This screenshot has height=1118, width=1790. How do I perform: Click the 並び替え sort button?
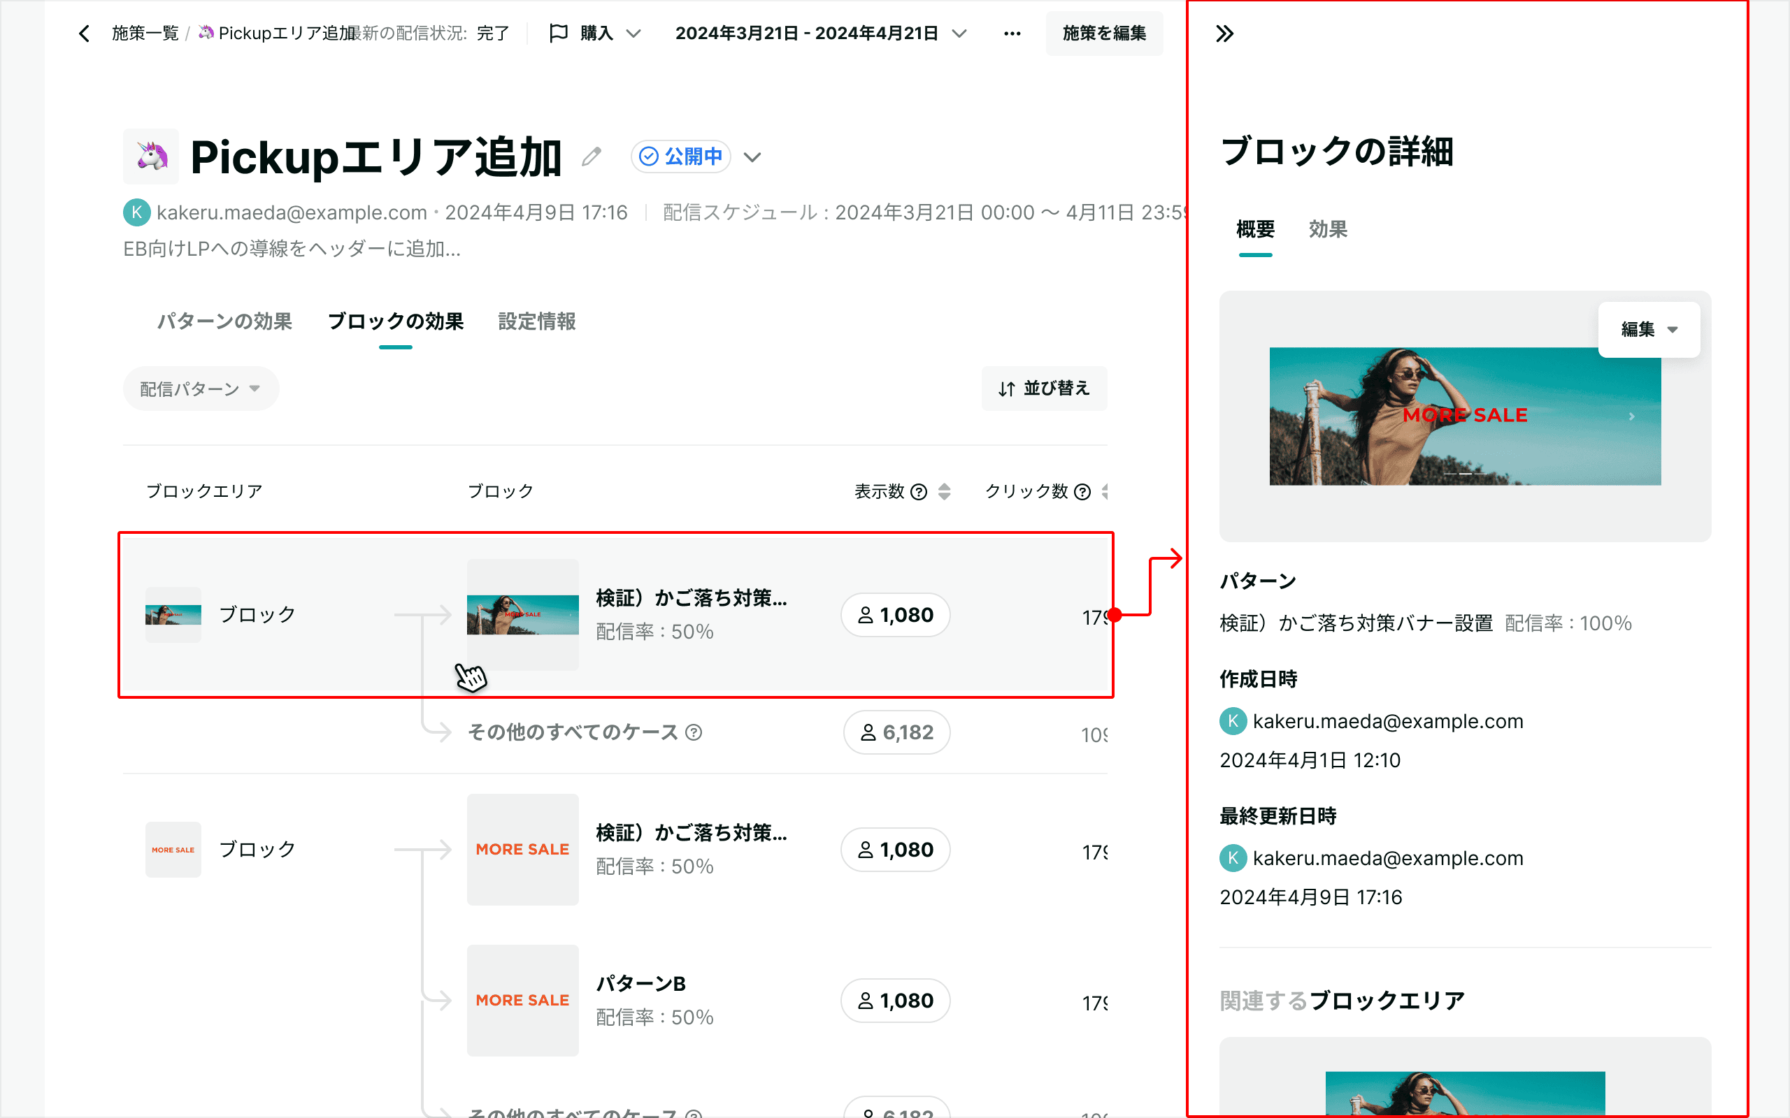click(1044, 389)
